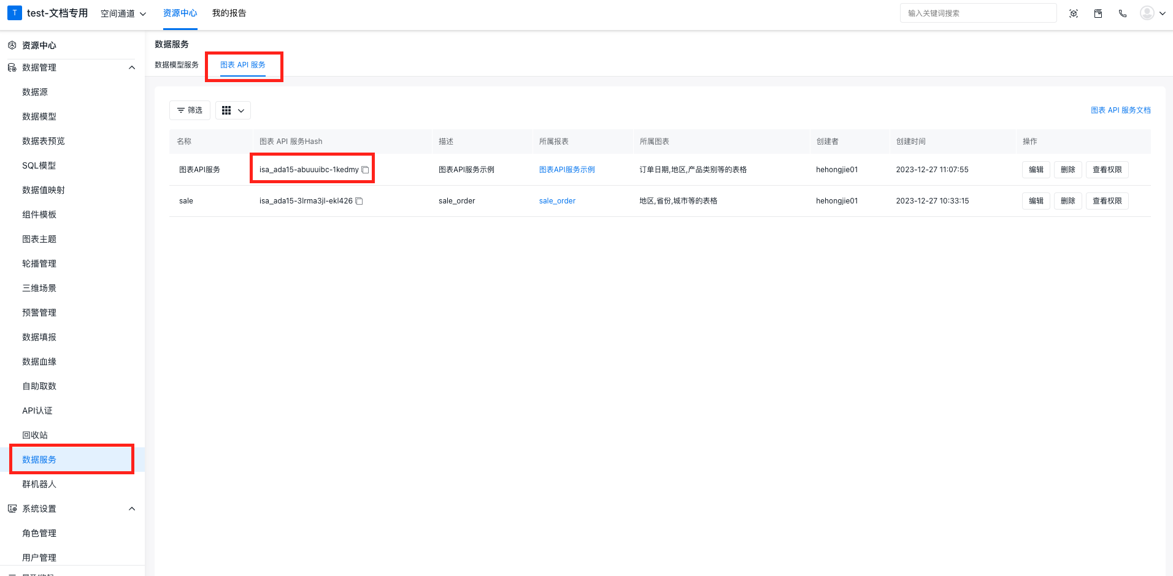Click the 2023-12-27 10:33:15 timestamp

coord(933,201)
